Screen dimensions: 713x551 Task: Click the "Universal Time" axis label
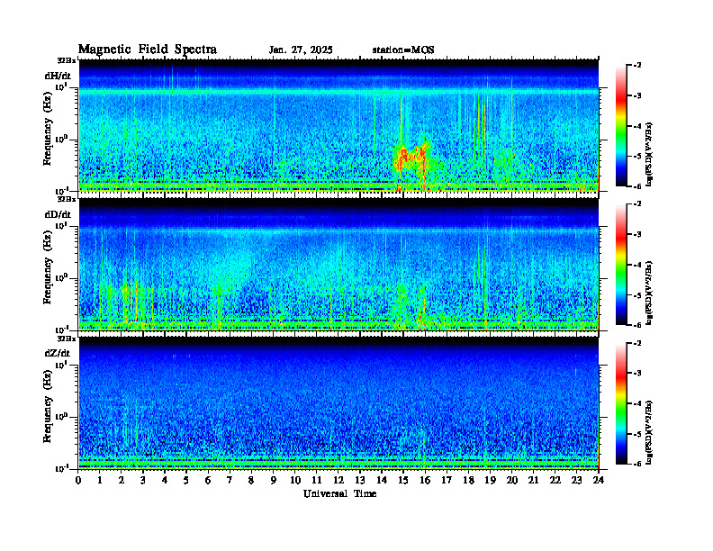click(x=339, y=493)
